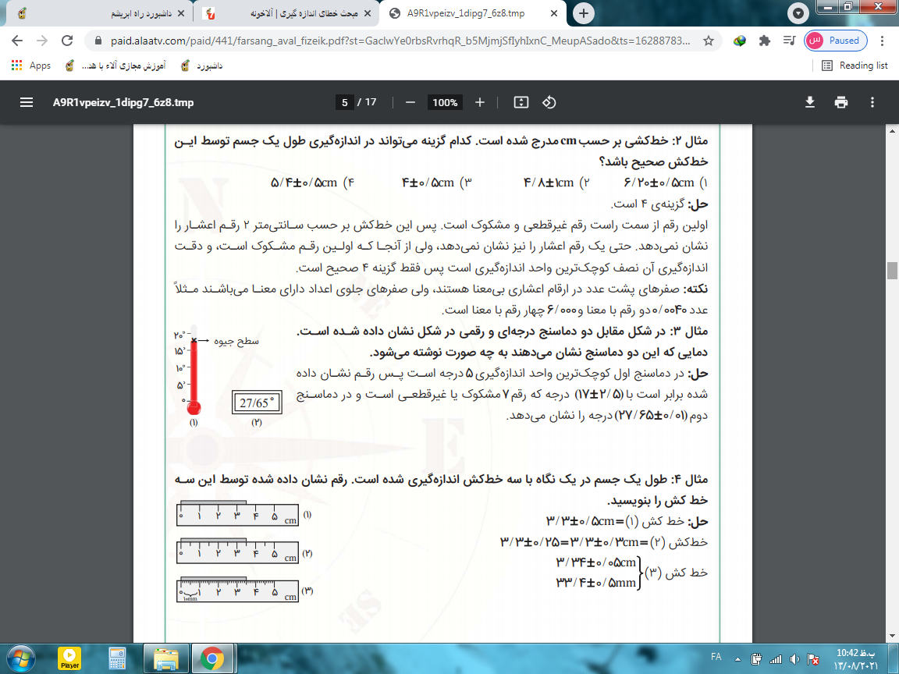
Task: Click the tab search dropdown arrow
Action: pos(798,13)
